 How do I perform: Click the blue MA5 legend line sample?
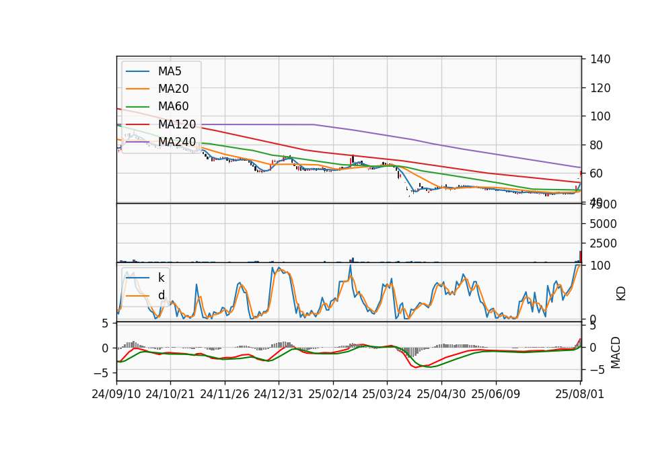click(137, 71)
